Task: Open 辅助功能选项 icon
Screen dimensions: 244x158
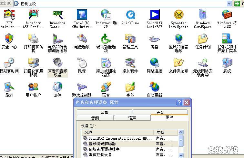Action: 106,39
